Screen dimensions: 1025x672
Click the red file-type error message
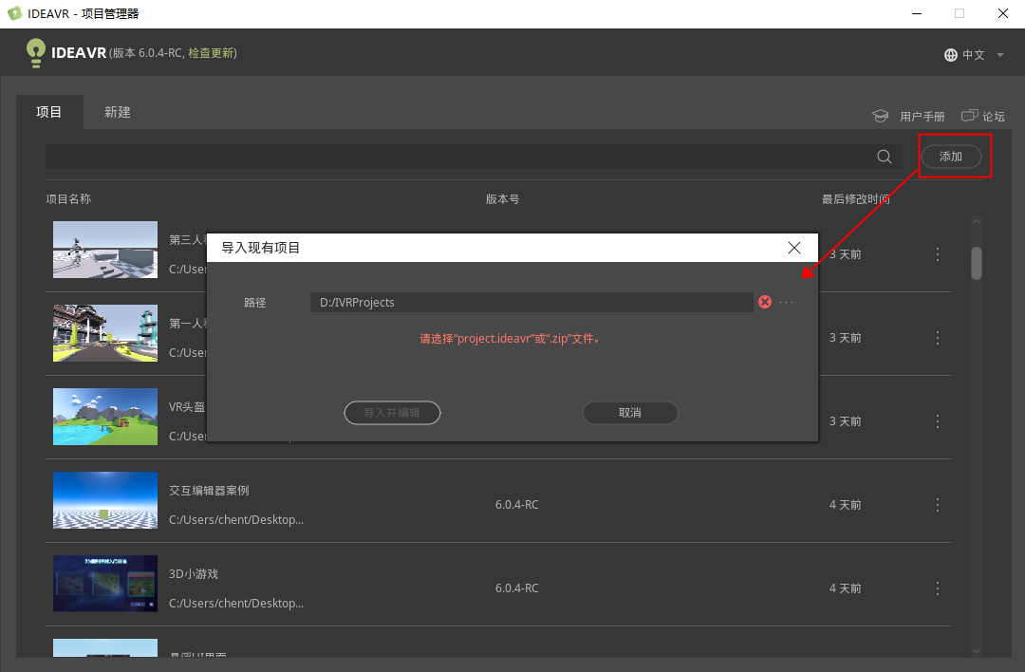(x=510, y=339)
